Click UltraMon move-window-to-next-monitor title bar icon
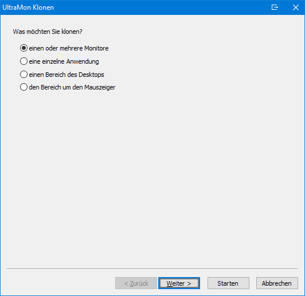Image resolution: width=305 pixels, height=296 pixels. (275, 7)
